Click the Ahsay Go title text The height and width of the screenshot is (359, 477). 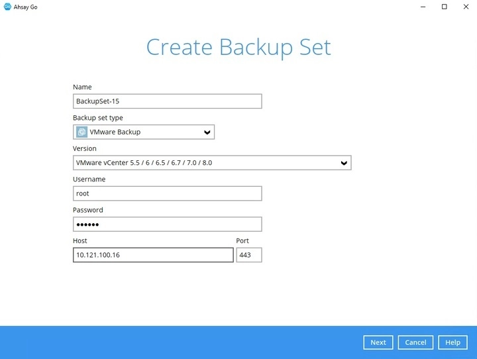[26, 7]
